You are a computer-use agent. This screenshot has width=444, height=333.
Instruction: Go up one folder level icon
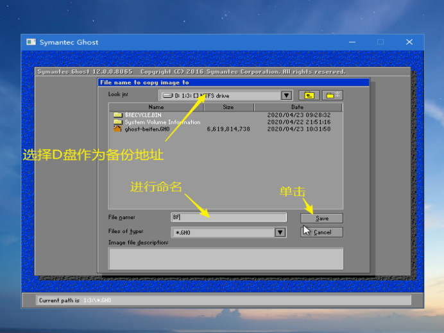coord(309,95)
